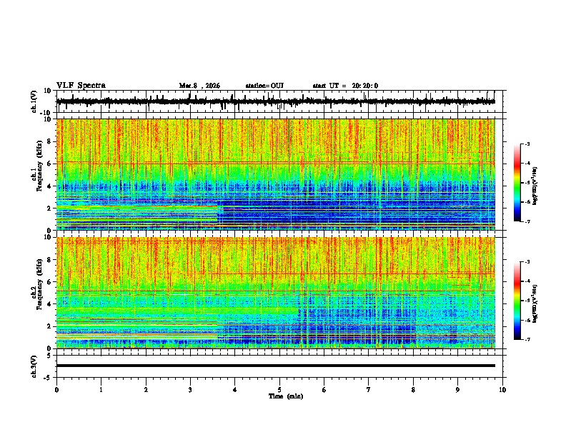
Task: Select the date text "Mar.8 , 2026"
Action: 199,86
